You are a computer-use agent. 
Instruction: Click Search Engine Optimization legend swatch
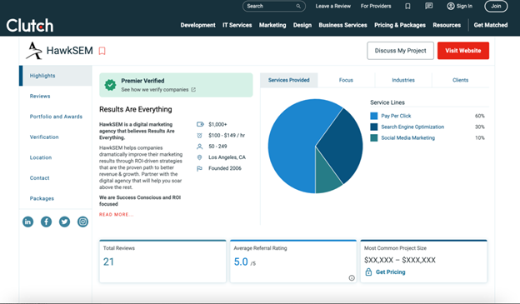(x=373, y=127)
